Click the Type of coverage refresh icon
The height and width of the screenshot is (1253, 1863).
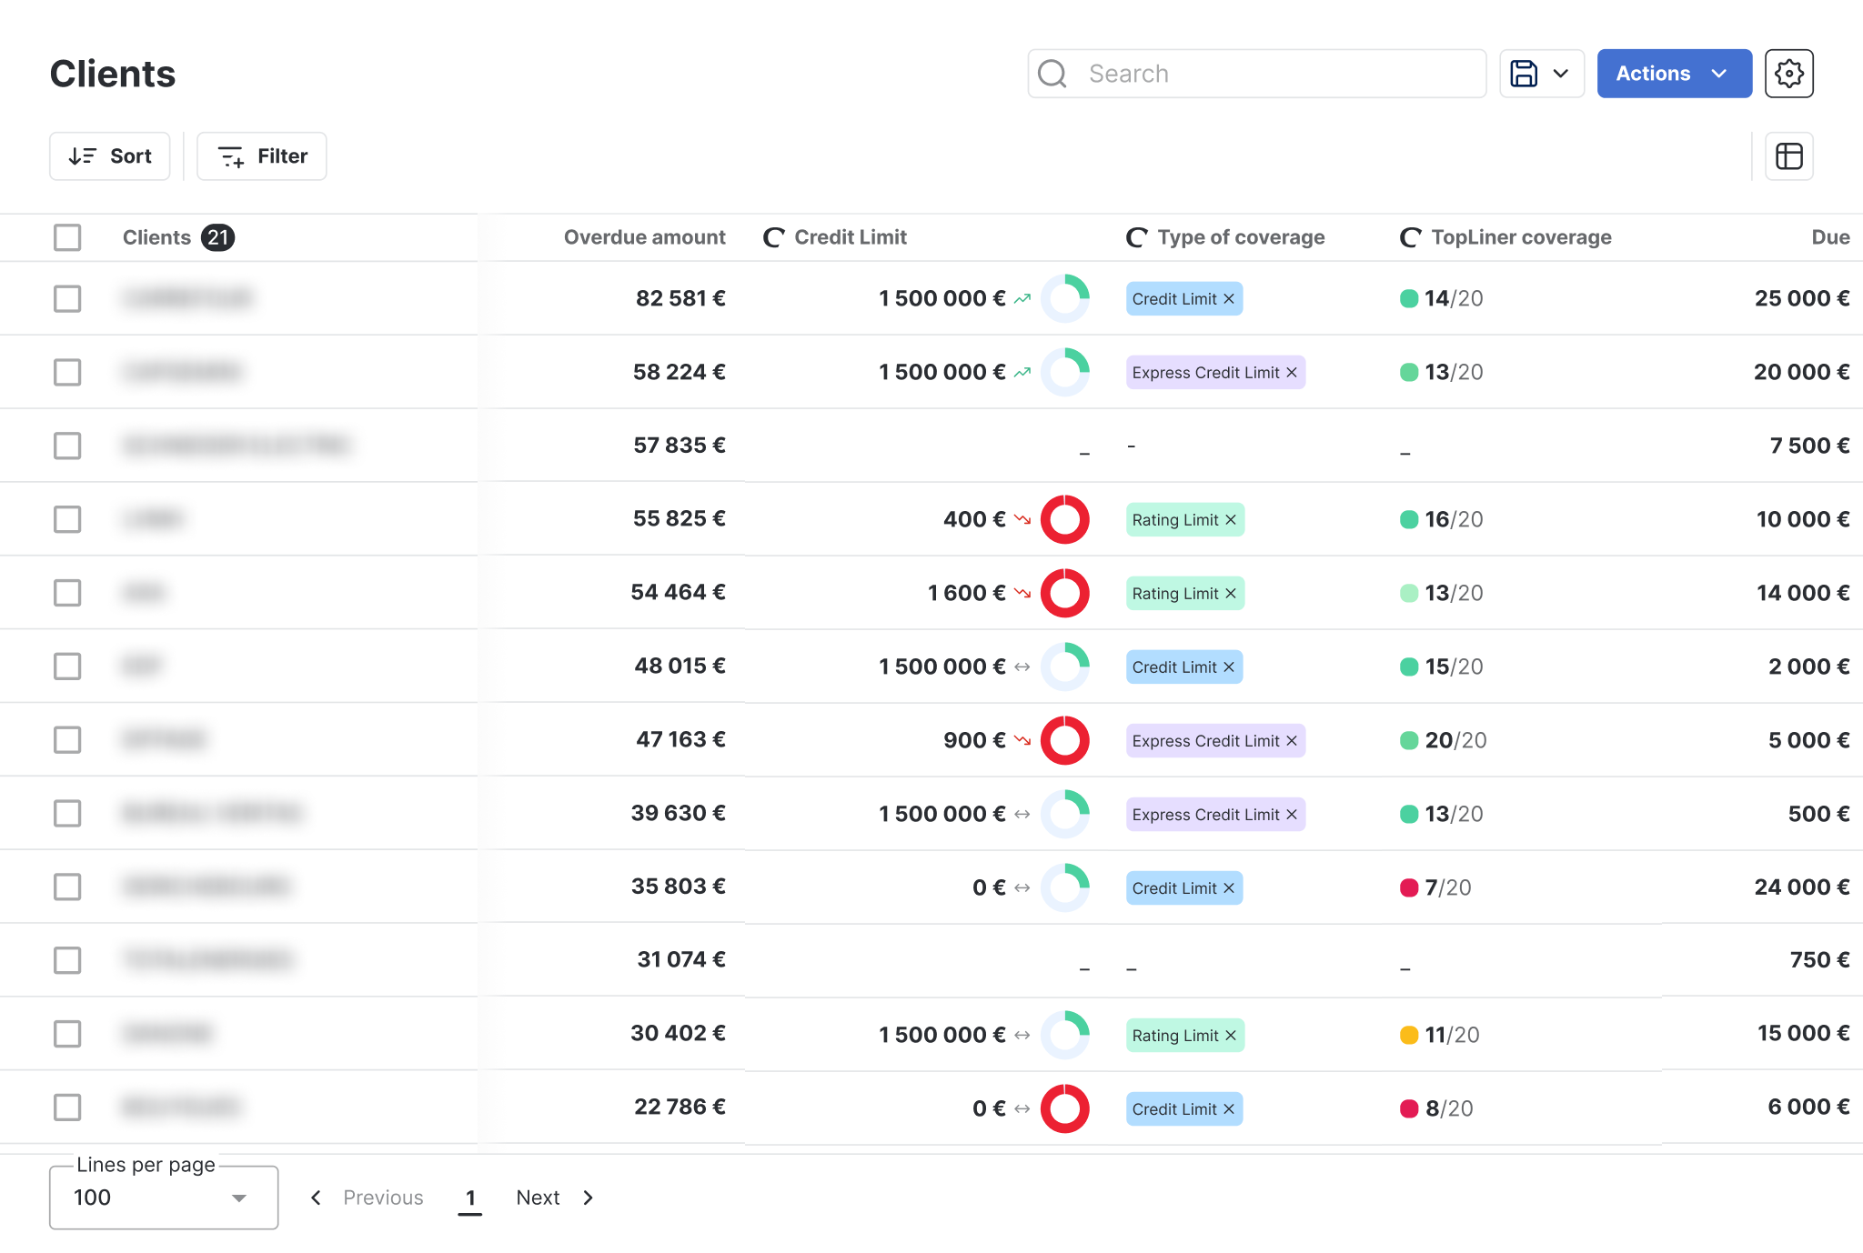point(1136,237)
